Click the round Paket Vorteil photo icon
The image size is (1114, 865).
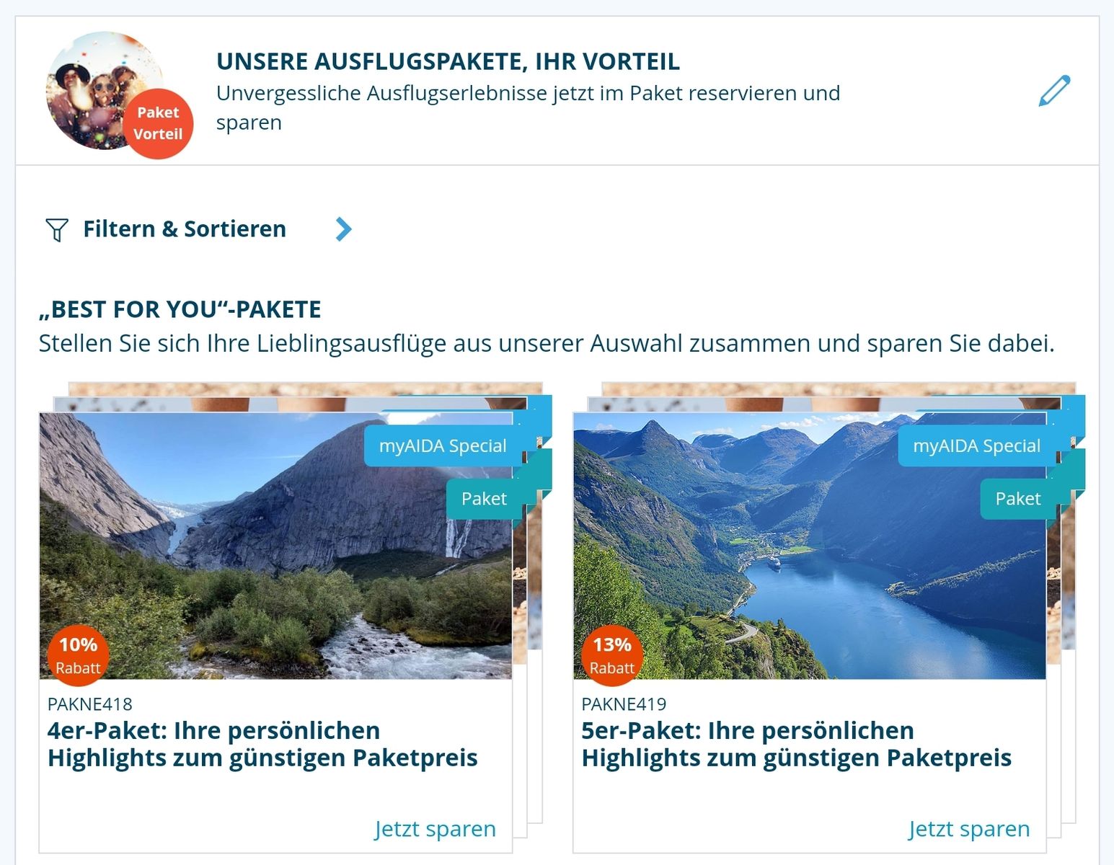point(106,90)
